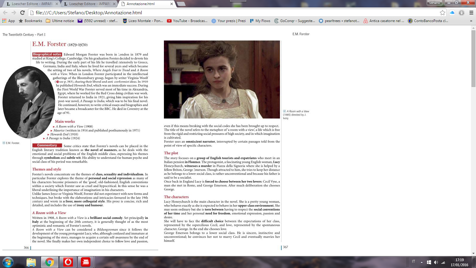
Task: Reload the page with refresh icon
Action: point(22,13)
